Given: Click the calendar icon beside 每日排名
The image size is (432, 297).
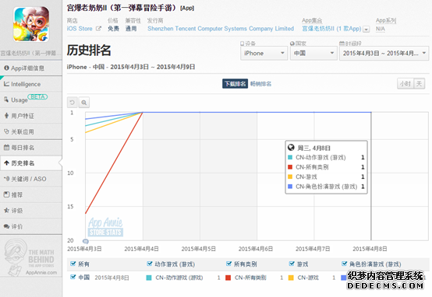Looking at the screenshot, I should coord(6,147).
